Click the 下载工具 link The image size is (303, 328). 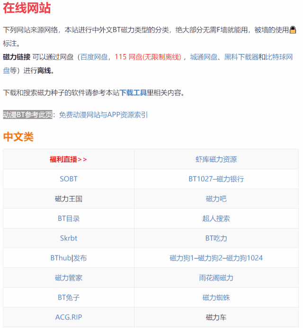[133, 93]
